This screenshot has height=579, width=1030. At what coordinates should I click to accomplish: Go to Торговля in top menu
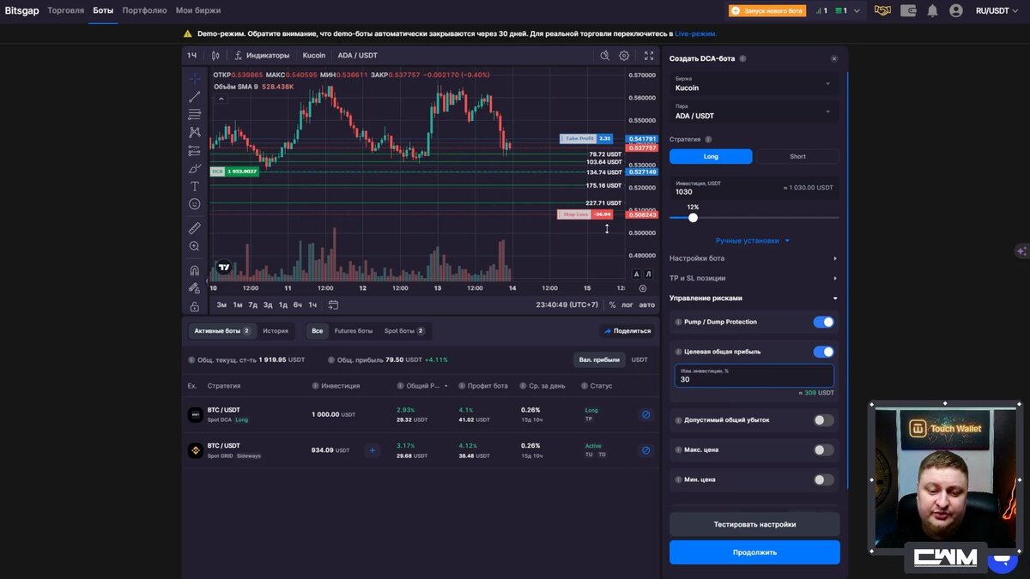(66, 10)
